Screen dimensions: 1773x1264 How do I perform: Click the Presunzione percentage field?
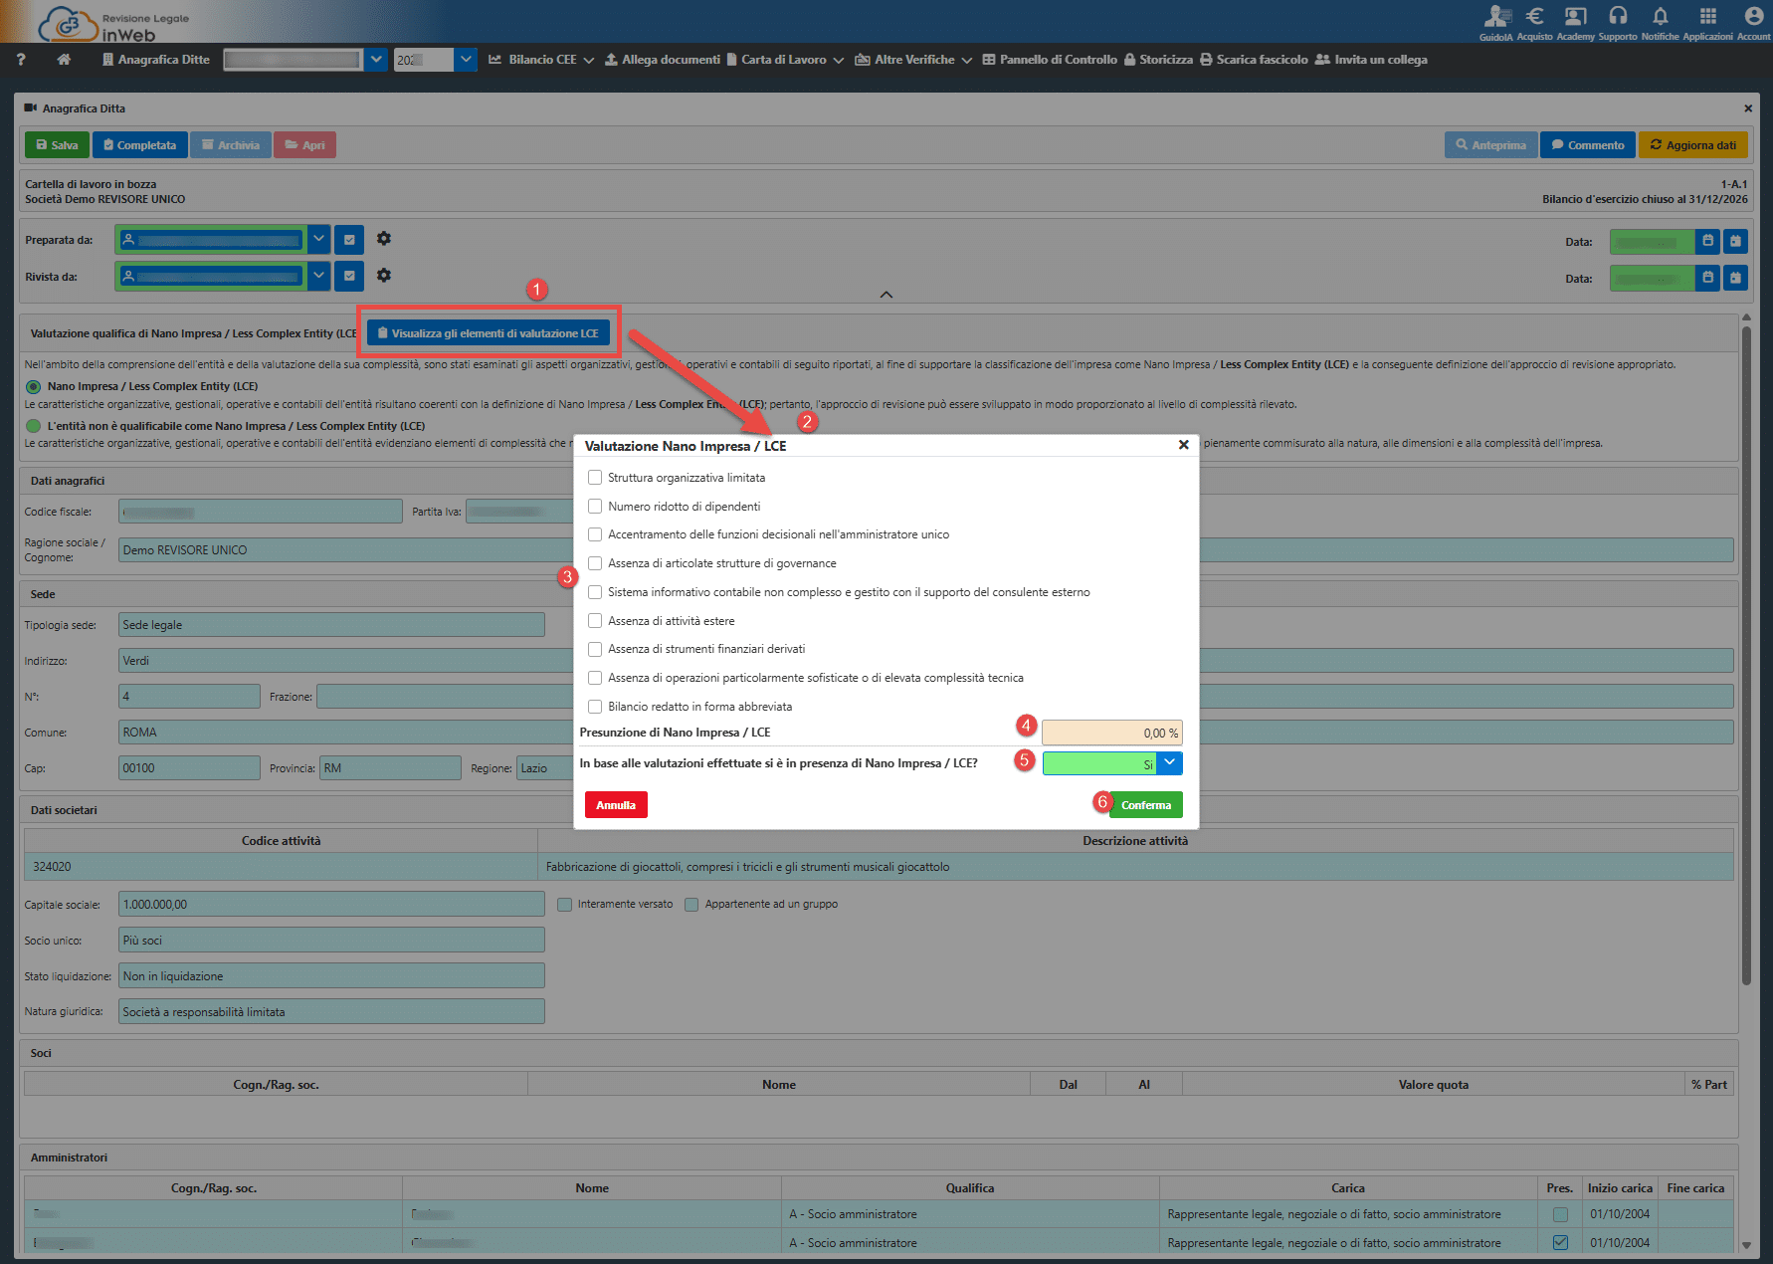coord(1112,734)
